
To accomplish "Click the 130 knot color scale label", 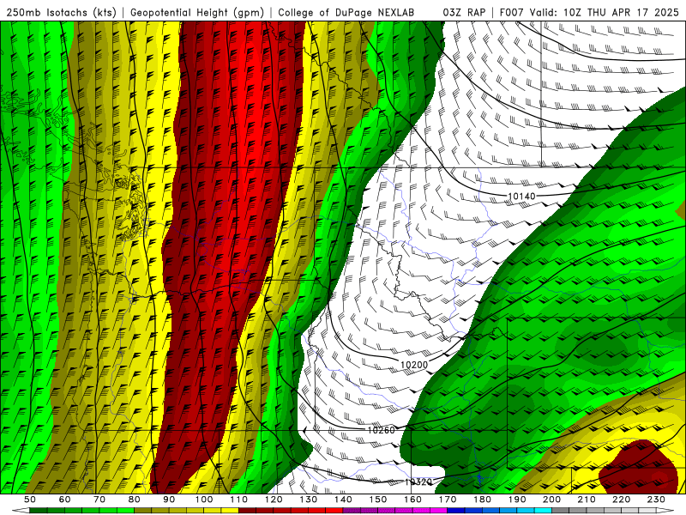I will click(309, 500).
